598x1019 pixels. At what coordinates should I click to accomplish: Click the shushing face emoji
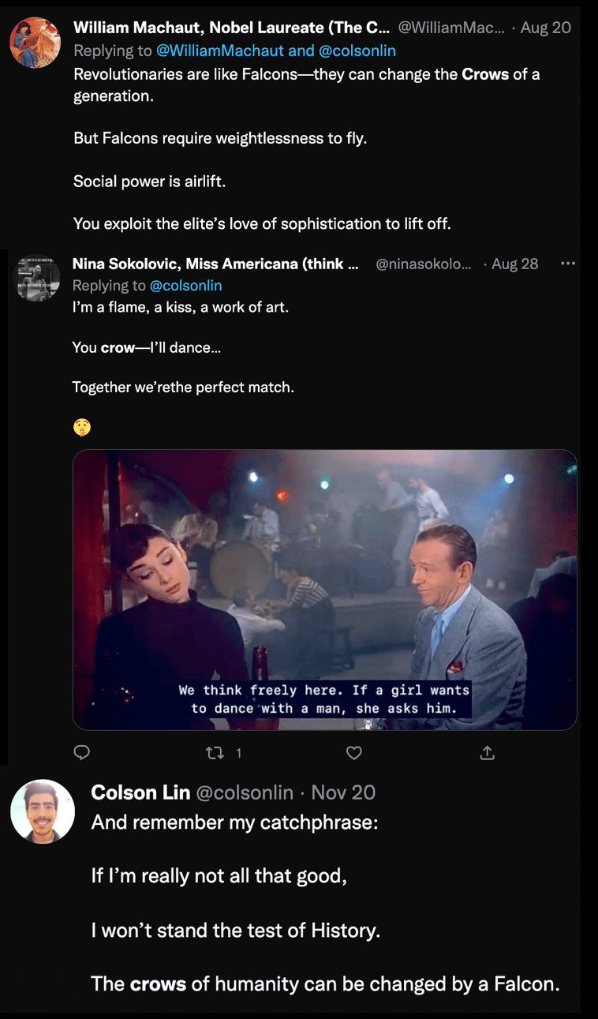[x=82, y=427]
